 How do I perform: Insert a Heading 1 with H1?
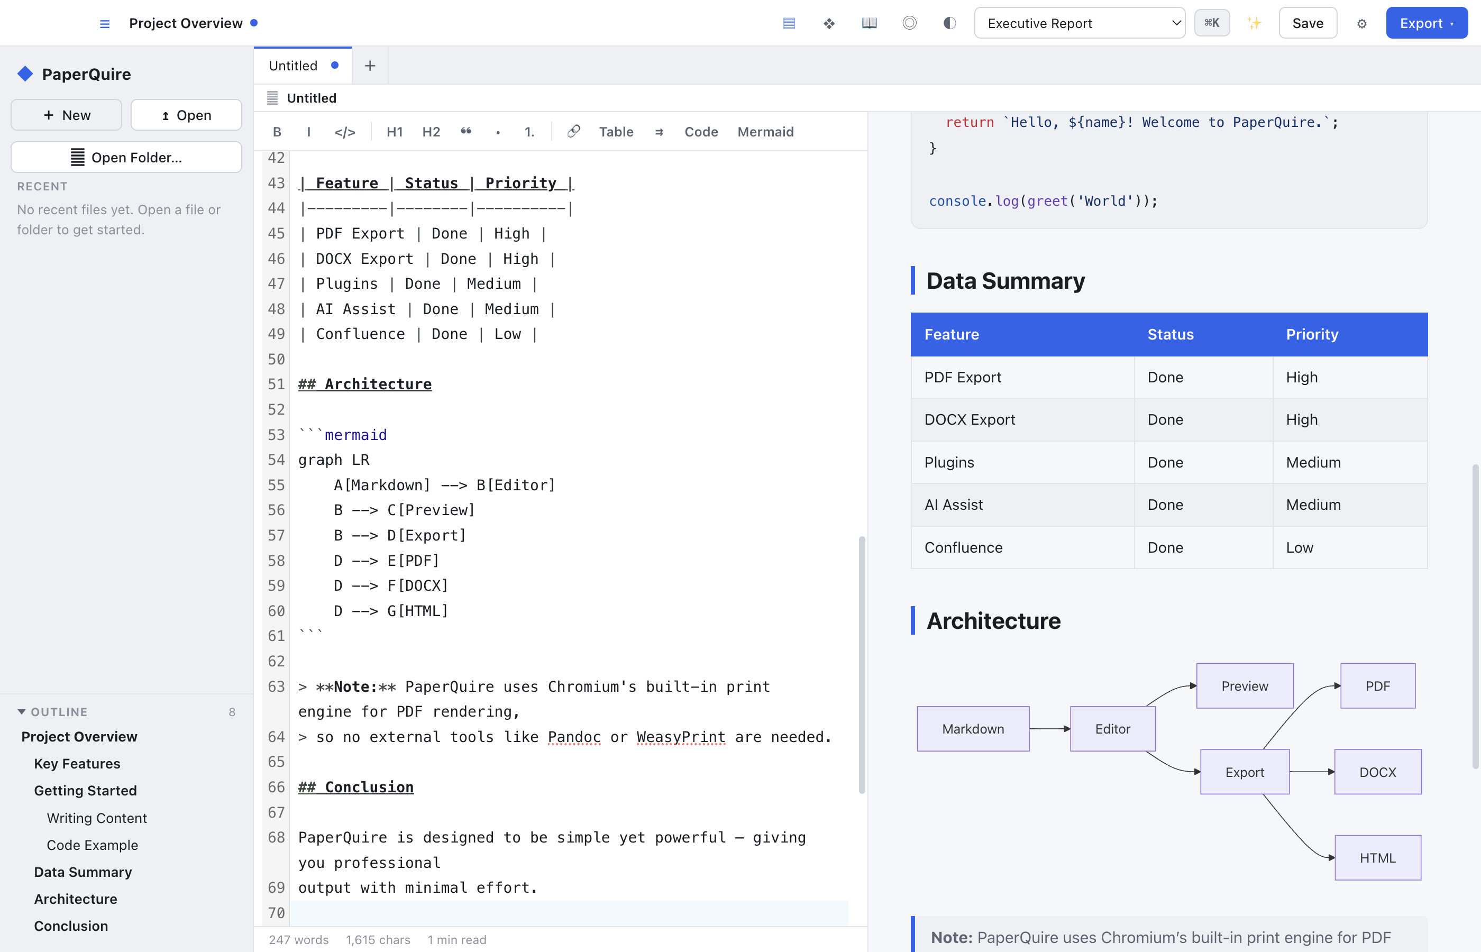pyautogui.click(x=395, y=132)
